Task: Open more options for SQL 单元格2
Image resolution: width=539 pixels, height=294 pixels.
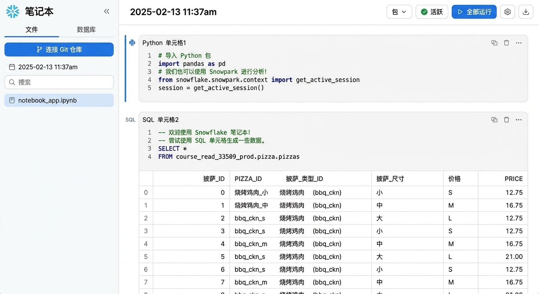Action: [x=519, y=120]
